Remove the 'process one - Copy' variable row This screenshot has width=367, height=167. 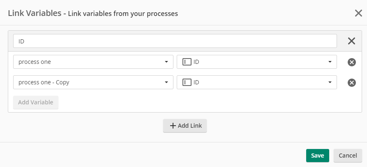coord(351,83)
